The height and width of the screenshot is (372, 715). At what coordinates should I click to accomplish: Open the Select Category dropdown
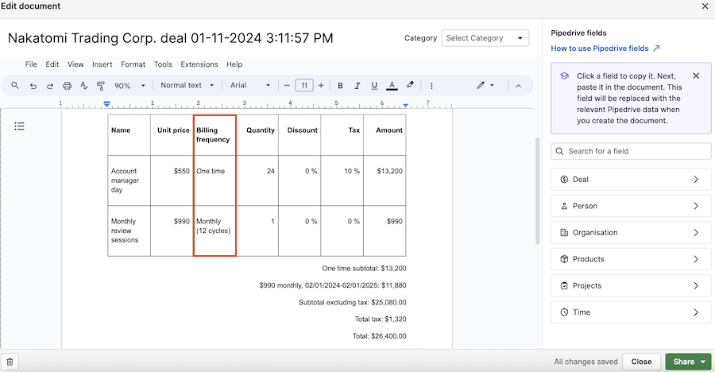pyautogui.click(x=485, y=38)
